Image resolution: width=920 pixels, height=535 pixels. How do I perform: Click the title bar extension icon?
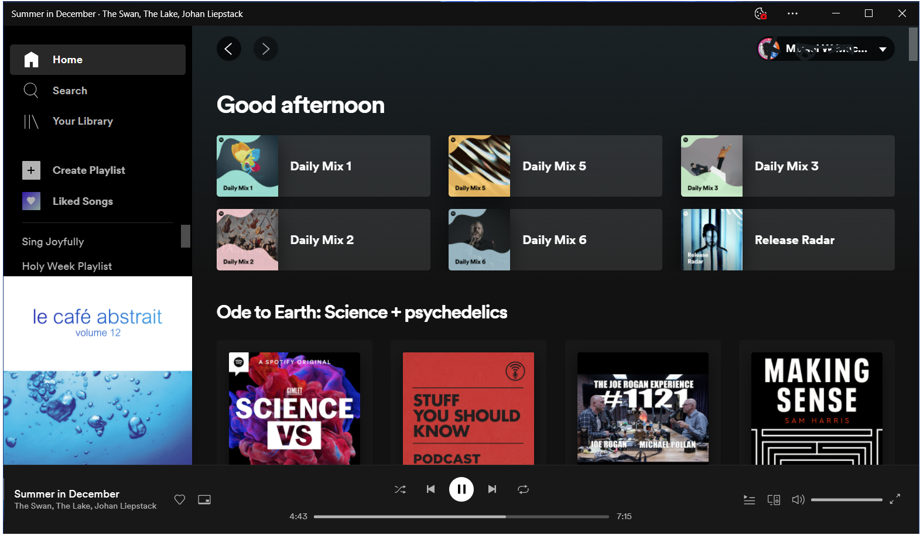(x=761, y=13)
